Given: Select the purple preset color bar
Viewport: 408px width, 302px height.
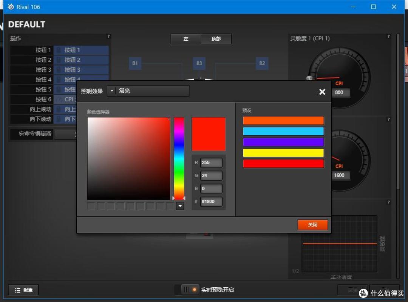Looking at the screenshot, I should [283, 142].
